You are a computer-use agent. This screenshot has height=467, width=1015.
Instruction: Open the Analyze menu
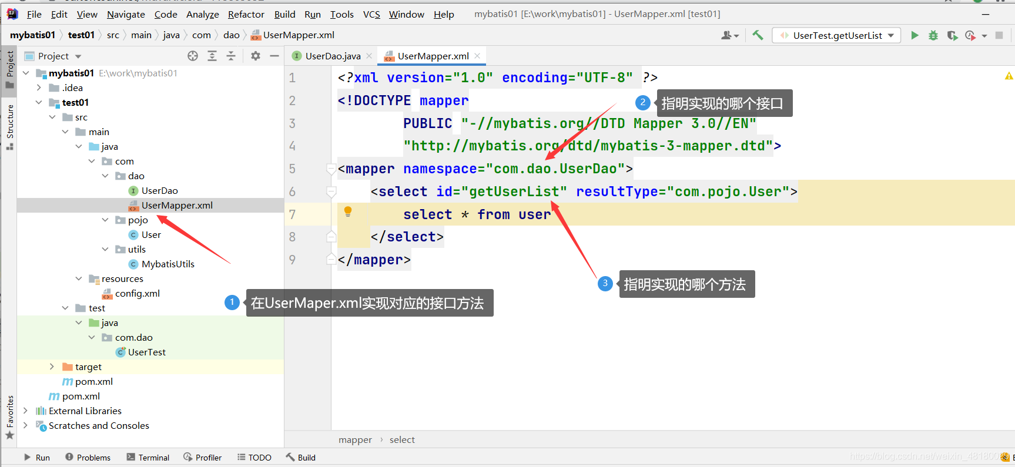tap(203, 14)
